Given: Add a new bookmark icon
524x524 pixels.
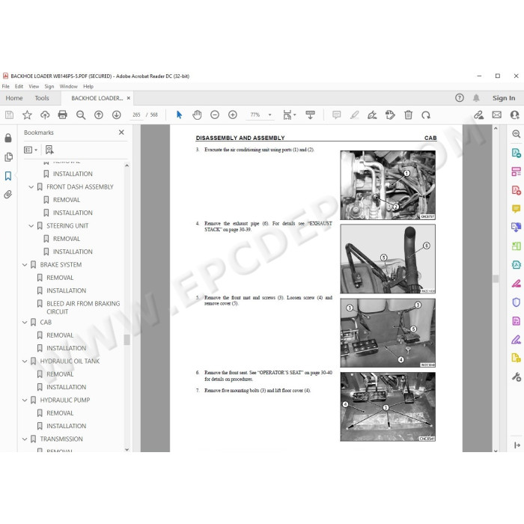Looking at the screenshot, I should coord(49,150).
